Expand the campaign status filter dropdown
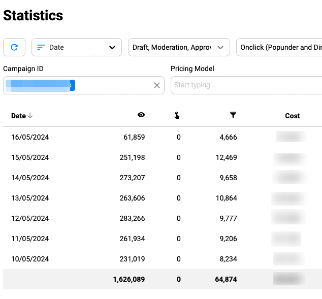 click(179, 47)
